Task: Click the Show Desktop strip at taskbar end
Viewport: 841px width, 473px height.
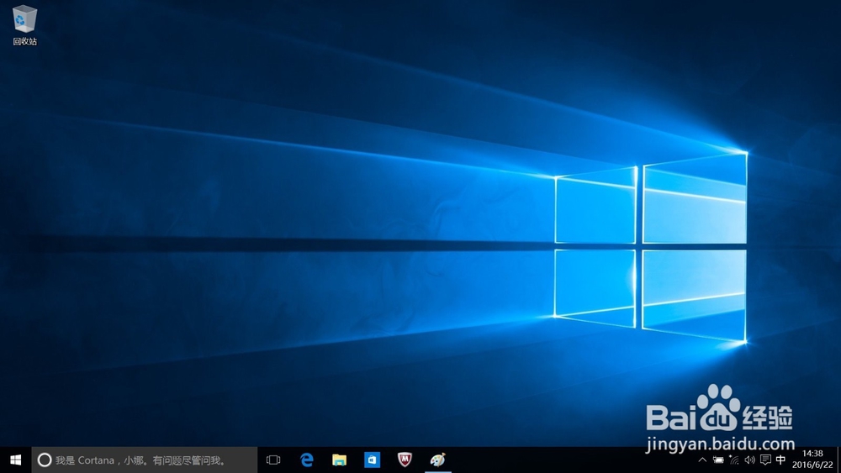Action: pos(838,460)
